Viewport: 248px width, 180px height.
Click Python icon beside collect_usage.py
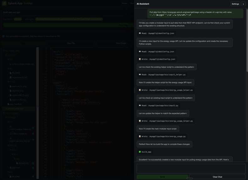coord(11,134)
